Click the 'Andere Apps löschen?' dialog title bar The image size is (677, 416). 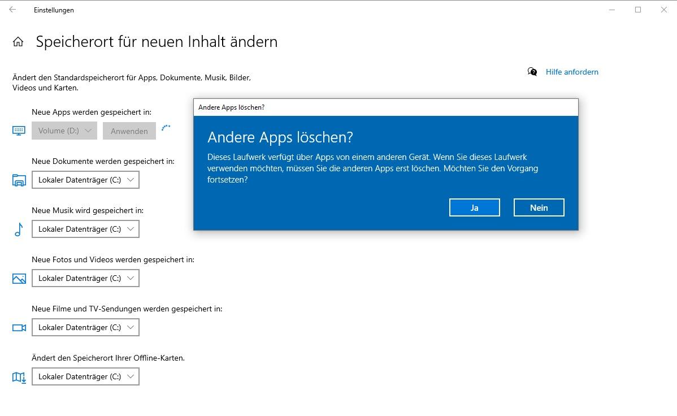point(386,107)
